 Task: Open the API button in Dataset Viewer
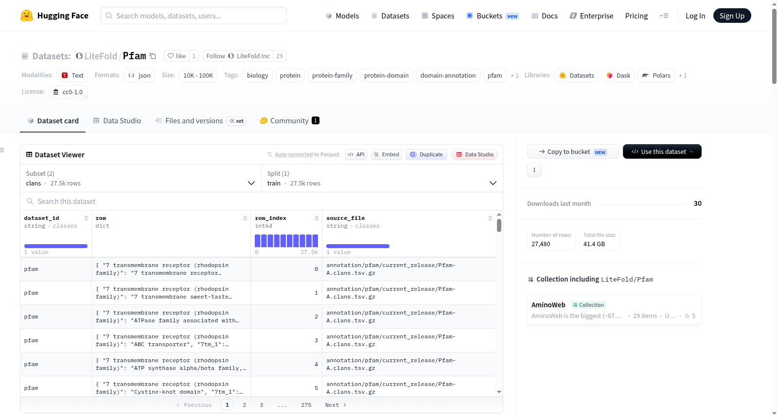click(x=356, y=154)
